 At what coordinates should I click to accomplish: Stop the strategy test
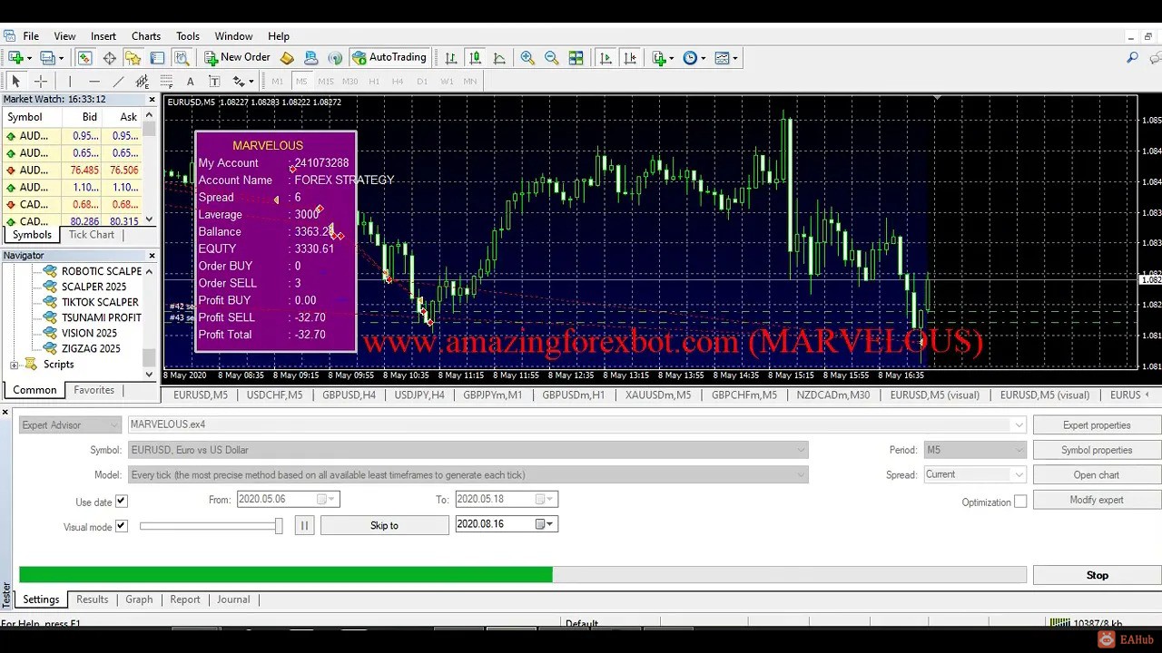[1097, 575]
